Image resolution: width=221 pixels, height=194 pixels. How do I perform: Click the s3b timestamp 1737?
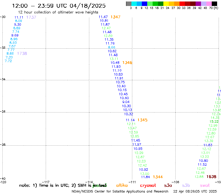pyautogui.click(x=31, y=17)
